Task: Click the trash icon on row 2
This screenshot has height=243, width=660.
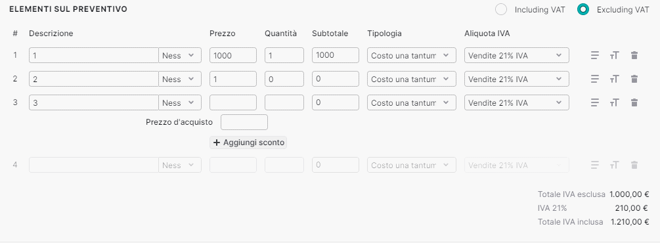Action: tap(634, 79)
